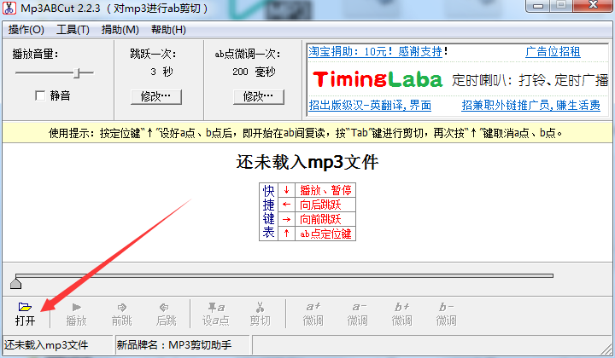
Task: Open the 淘宝捐助:10元 link
Action: point(375,52)
